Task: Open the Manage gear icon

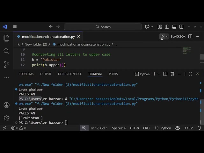Action: (6, 118)
